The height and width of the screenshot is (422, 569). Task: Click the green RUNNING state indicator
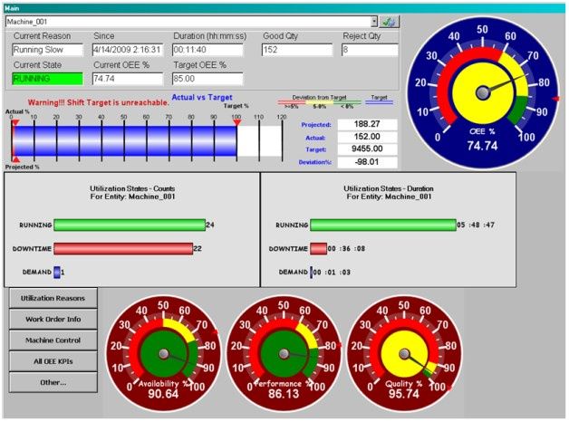pyautogui.click(x=47, y=79)
